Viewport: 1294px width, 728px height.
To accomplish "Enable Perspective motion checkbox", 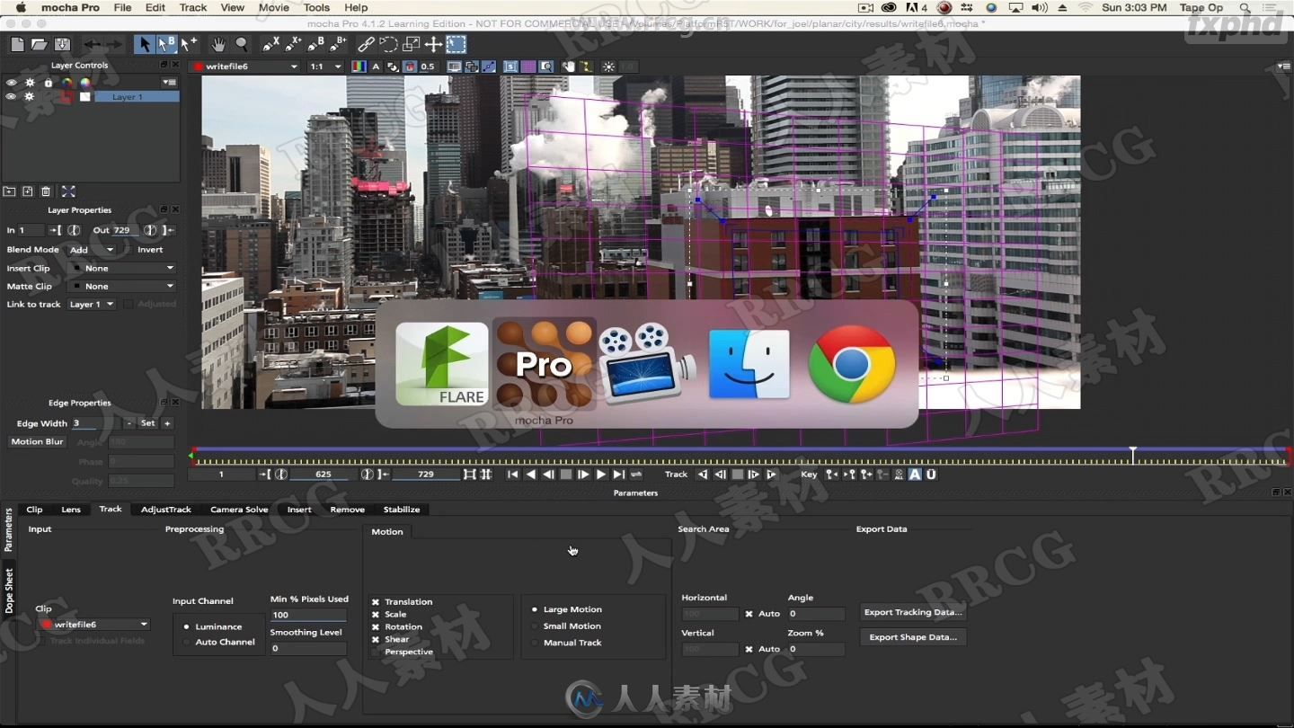I will (x=375, y=653).
